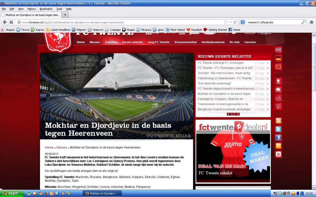The height and width of the screenshot is (197, 316).
Task: Click the FC Twente club crest logo
Action: 58,42
